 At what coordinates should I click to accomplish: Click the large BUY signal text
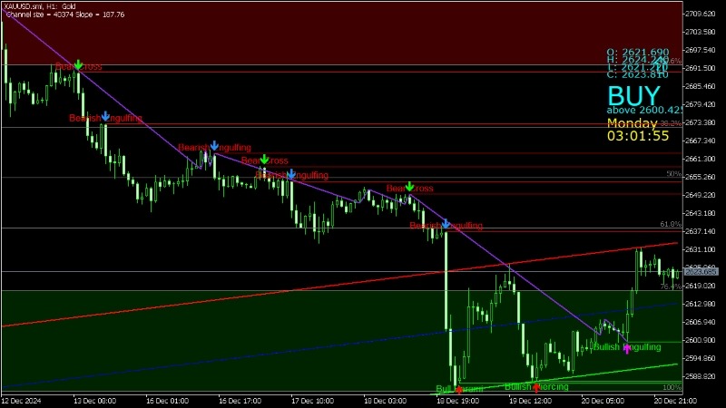633,96
